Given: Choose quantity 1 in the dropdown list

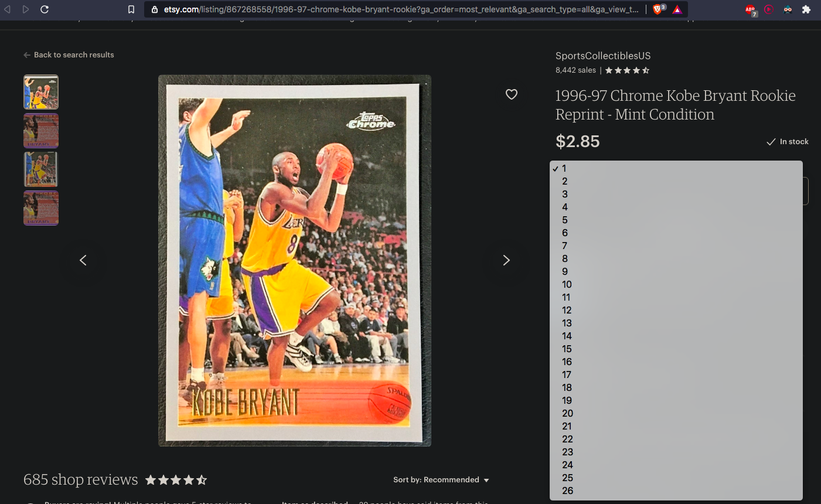Looking at the screenshot, I should click(x=676, y=168).
